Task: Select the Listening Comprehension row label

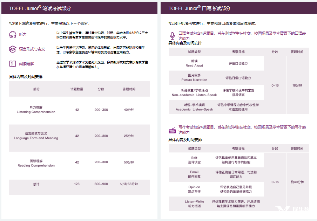Action: point(36,110)
